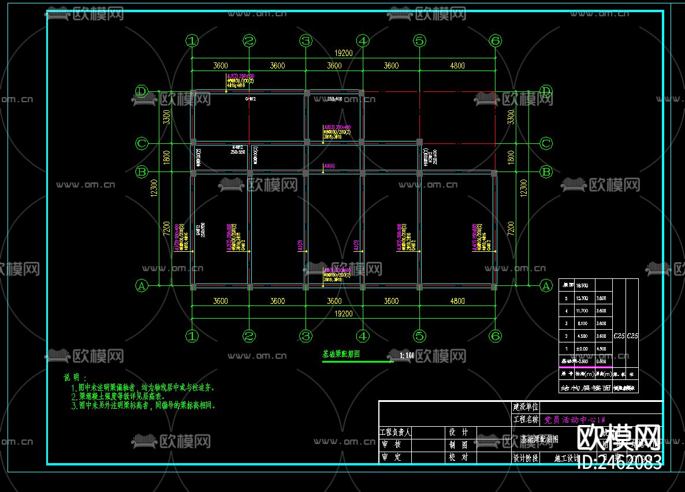Click note line 1 about beam axis offset

tap(143, 387)
